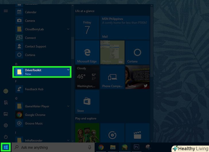
Task: Expand the InfraRecorder folder chevron
Action: click(x=68, y=140)
